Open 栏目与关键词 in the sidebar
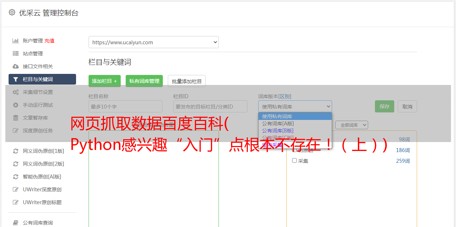Screen dimensions: 456x227 click(42, 79)
